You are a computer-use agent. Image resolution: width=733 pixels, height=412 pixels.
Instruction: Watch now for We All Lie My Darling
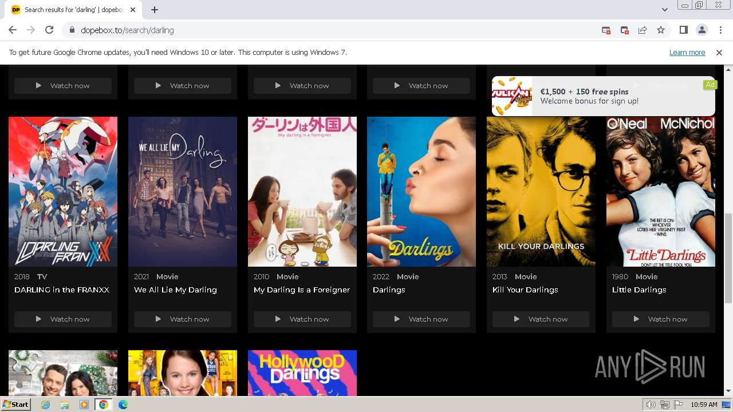(183, 319)
